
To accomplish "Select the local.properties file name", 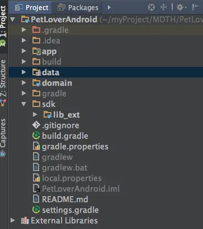I will 72,178.
